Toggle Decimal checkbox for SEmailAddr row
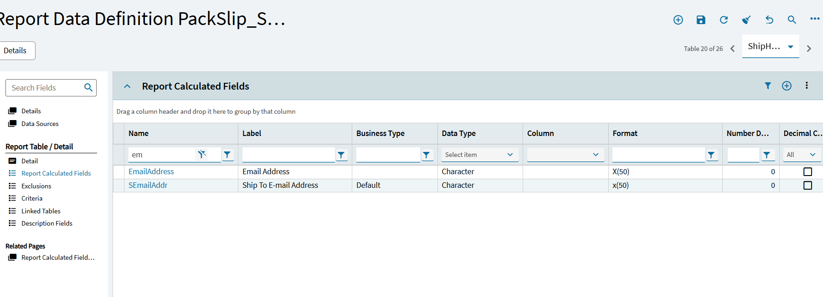Screen dimensions: 823x297 pyautogui.click(x=808, y=186)
